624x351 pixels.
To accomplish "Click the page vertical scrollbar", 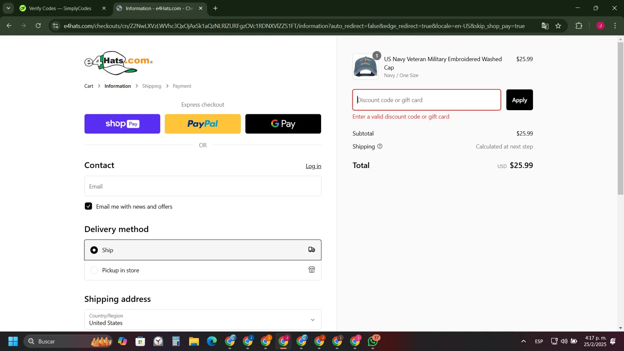I will pyautogui.click(x=620, y=119).
